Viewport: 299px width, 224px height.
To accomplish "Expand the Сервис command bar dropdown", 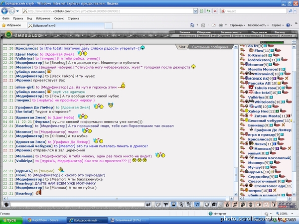I will pyautogui.click(x=278, y=25).
